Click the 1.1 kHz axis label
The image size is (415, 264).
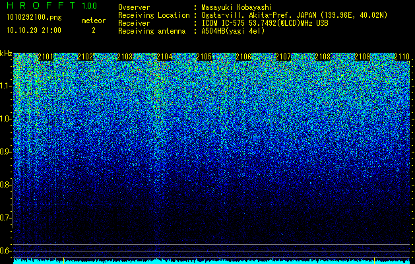(x=6, y=86)
